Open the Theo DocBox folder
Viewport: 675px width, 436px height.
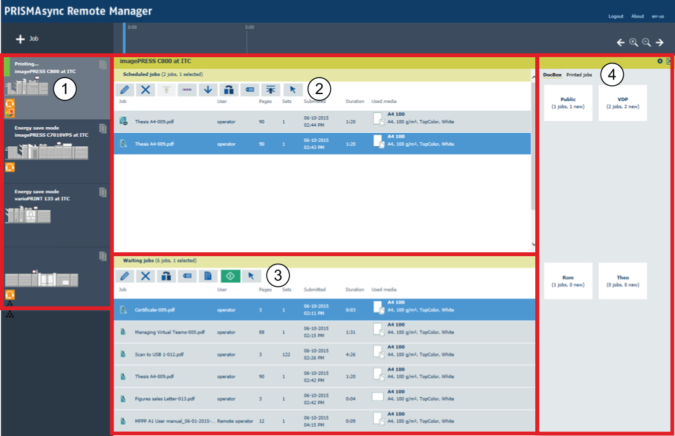[623, 281]
